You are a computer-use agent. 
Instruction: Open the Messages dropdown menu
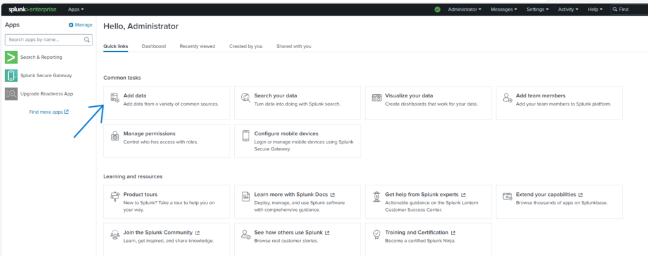coord(504,9)
